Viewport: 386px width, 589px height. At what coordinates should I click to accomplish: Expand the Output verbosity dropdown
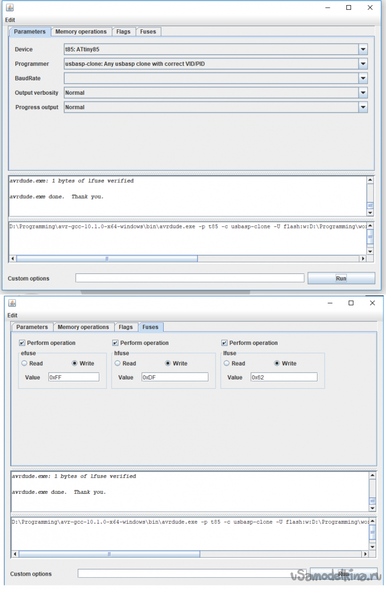click(x=363, y=93)
